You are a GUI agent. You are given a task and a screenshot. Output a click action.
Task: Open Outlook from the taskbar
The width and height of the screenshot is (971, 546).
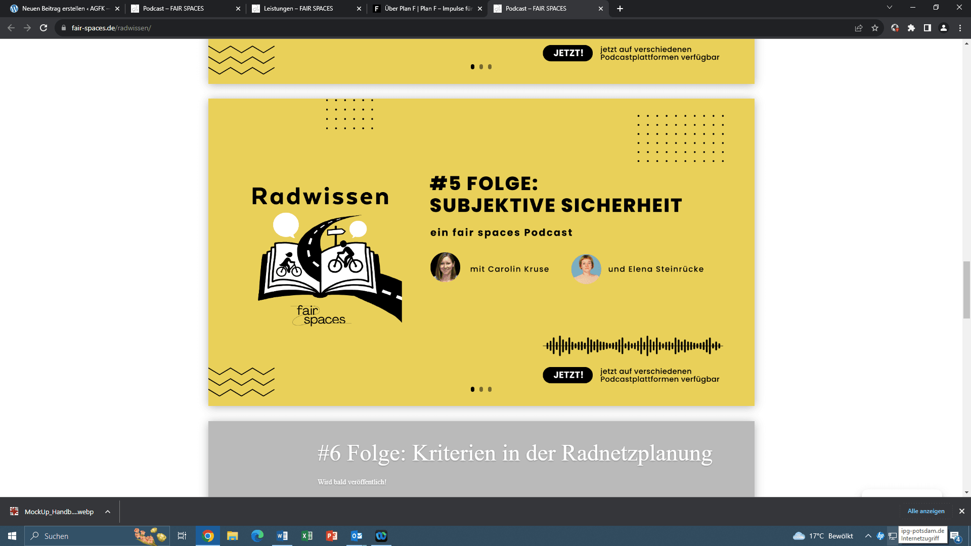pyautogui.click(x=357, y=536)
